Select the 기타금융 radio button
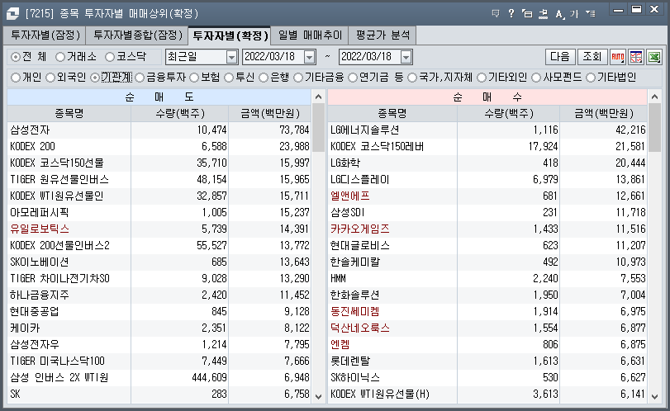Screen dimensions: 670x411 [298, 78]
